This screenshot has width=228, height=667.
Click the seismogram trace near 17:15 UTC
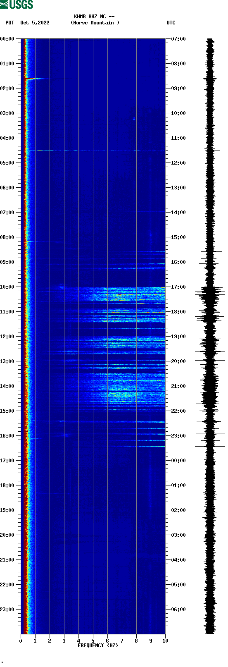point(210,293)
